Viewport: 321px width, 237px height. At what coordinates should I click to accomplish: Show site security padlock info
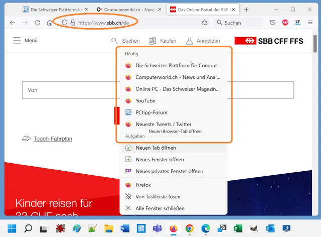click(73, 23)
